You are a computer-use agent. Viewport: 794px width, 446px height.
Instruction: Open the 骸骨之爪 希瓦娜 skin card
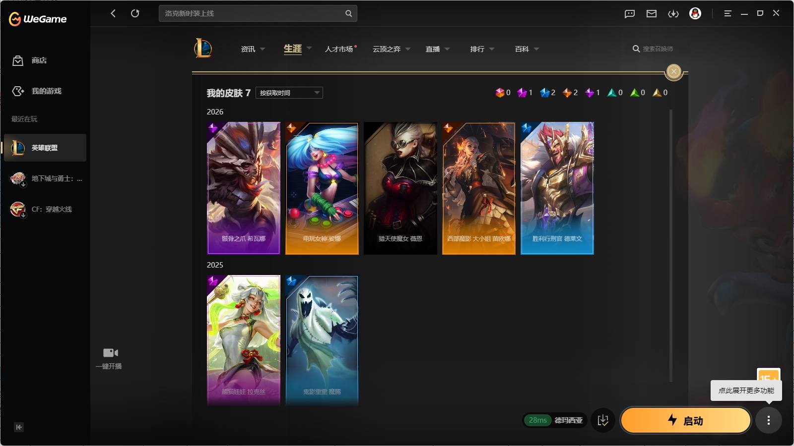pyautogui.click(x=244, y=188)
